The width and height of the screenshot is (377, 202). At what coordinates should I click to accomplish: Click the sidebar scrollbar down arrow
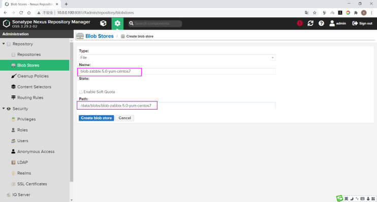[x=72, y=200]
